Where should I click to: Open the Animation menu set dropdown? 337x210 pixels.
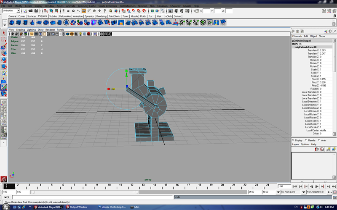[11, 11]
